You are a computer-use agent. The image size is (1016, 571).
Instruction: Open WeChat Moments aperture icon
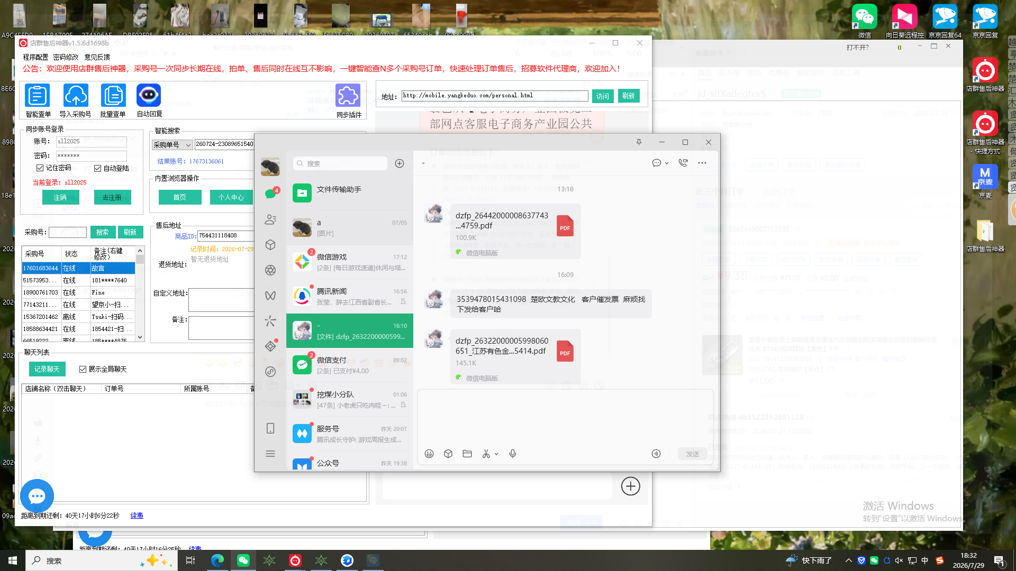tap(270, 270)
